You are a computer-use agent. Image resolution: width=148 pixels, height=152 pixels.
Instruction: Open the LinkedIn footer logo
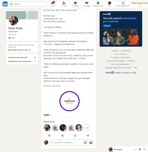click(x=109, y=73)
